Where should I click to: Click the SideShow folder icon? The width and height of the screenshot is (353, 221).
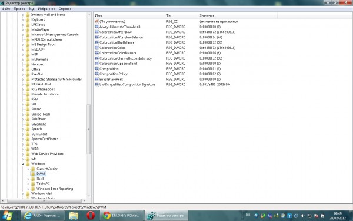click(x=28, y=119)
